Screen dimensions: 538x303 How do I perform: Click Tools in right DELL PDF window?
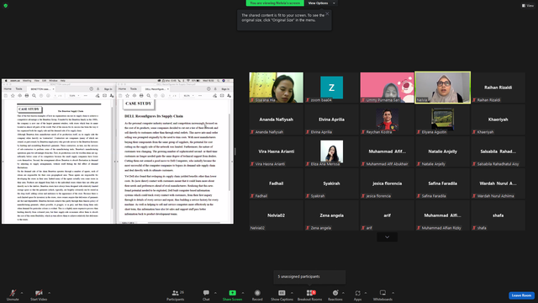(134, 89)
